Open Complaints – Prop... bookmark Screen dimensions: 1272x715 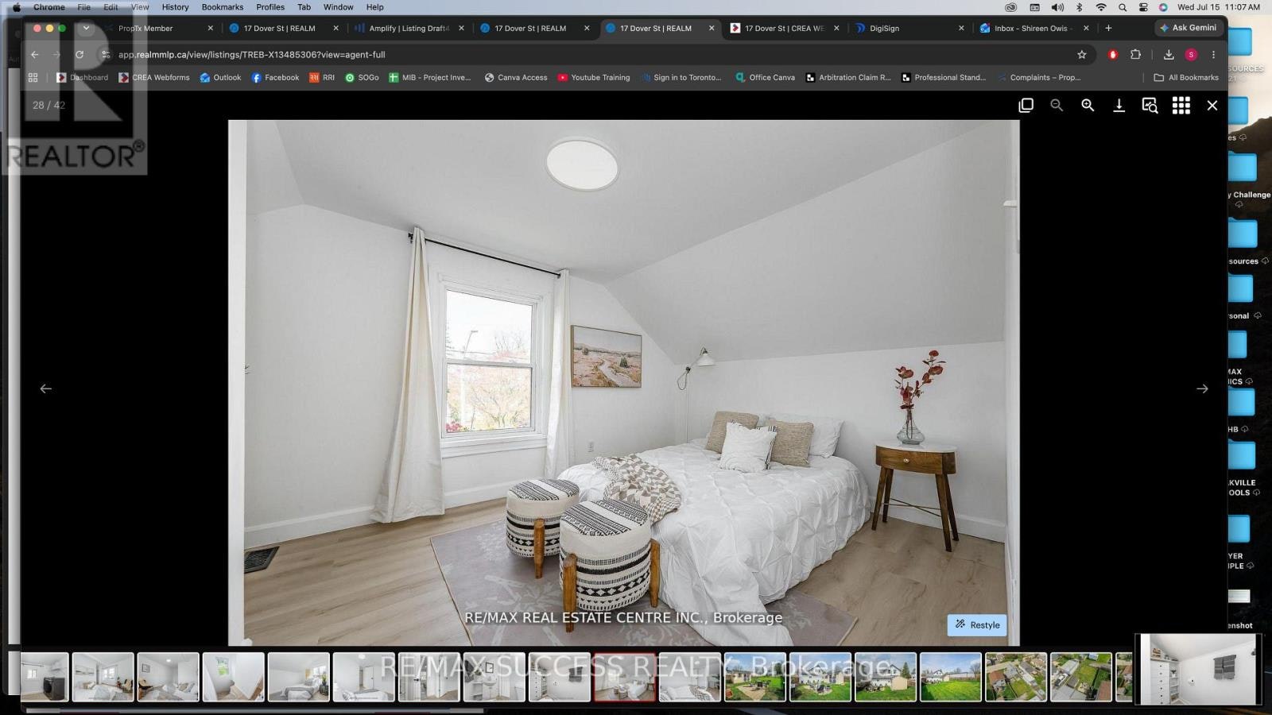pyautogui.click(x=1038, y=77)
